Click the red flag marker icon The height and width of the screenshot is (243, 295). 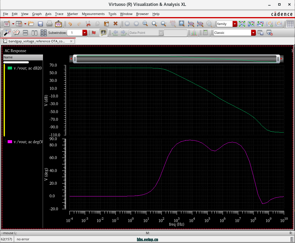pos(94,33)
